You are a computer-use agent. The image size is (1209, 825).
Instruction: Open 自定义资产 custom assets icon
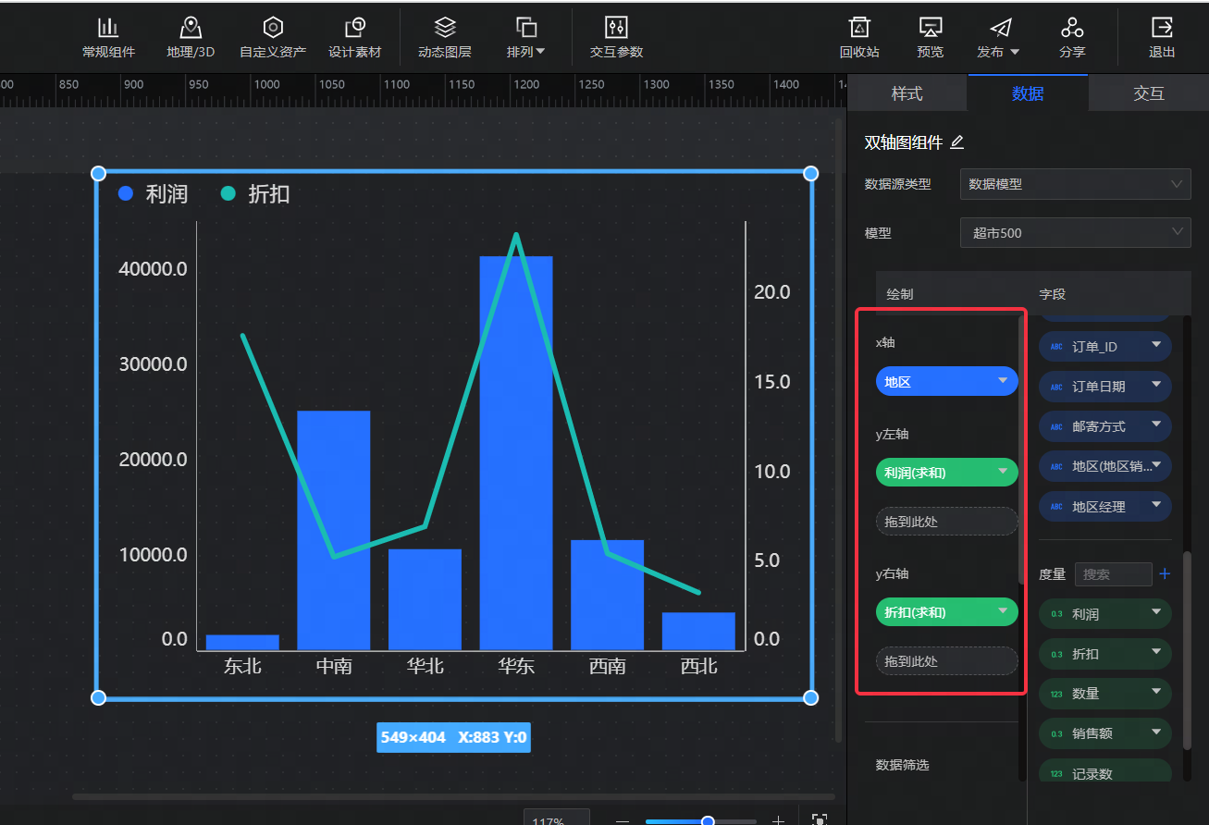[x=272, y=28]
